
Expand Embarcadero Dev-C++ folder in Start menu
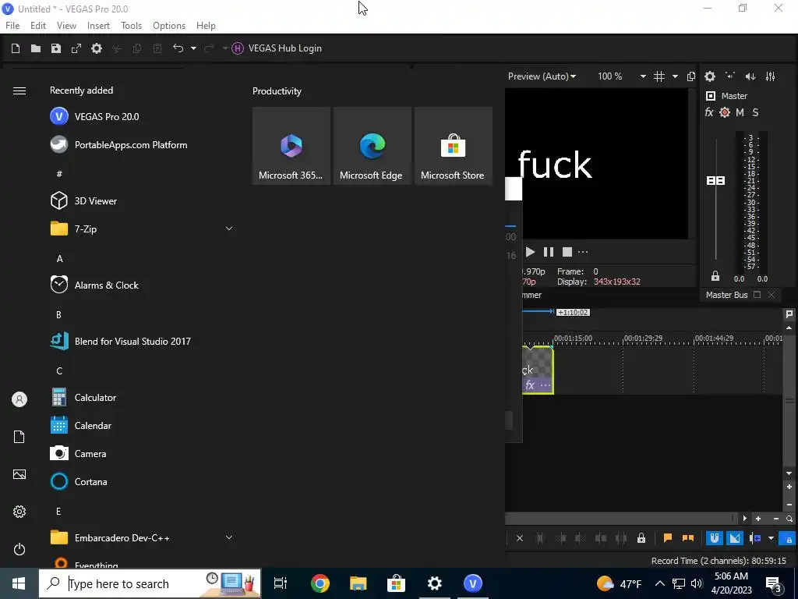click(x=229, y=537)
